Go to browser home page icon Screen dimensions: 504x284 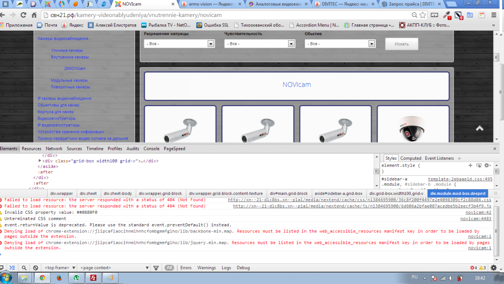(34, 15)
